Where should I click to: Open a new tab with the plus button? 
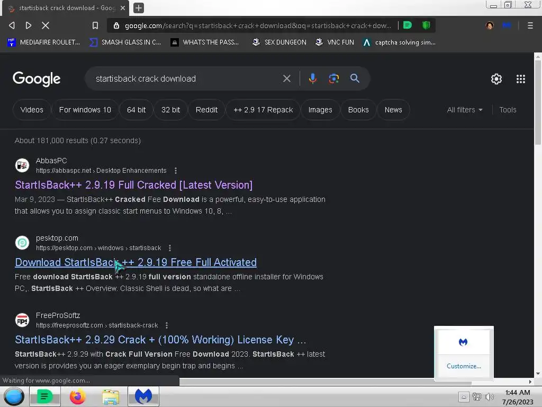(x=138, y=7)
